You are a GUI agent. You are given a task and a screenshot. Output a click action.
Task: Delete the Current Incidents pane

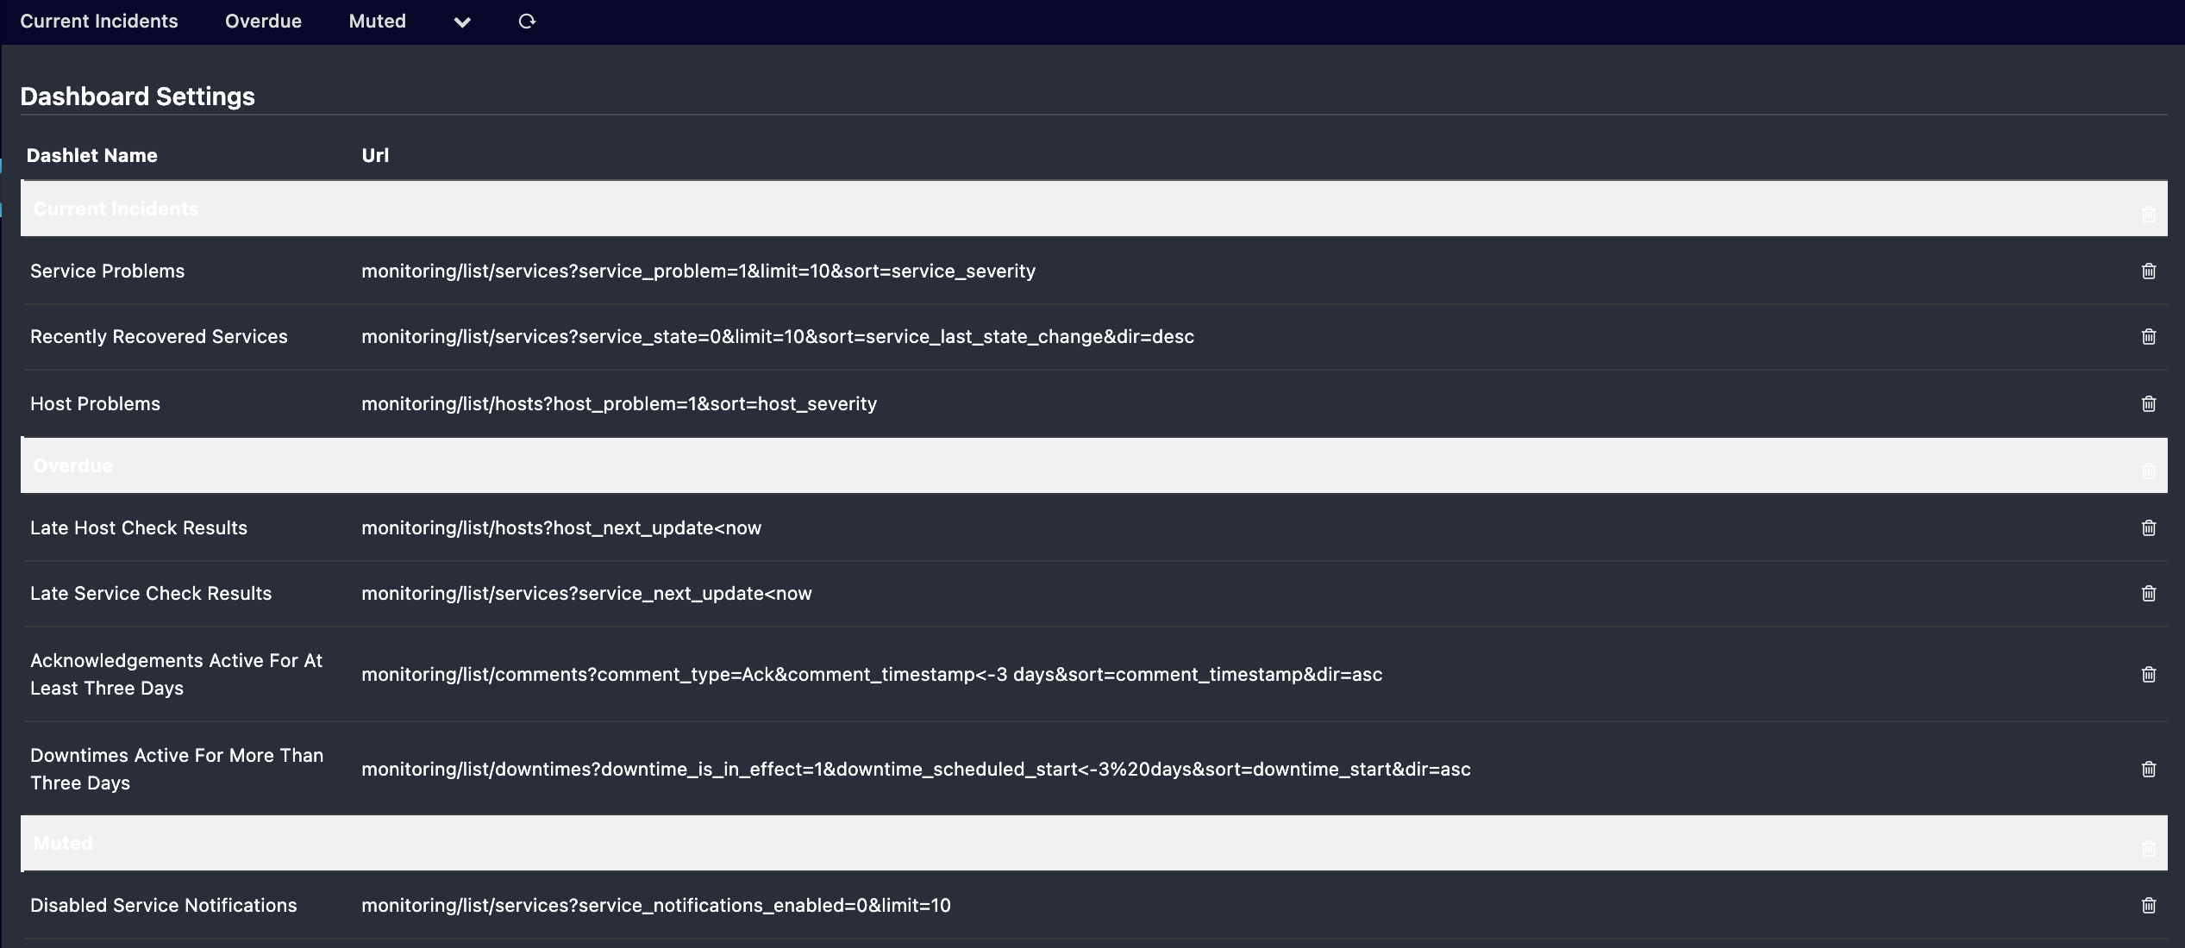[x=2149, y=214]
